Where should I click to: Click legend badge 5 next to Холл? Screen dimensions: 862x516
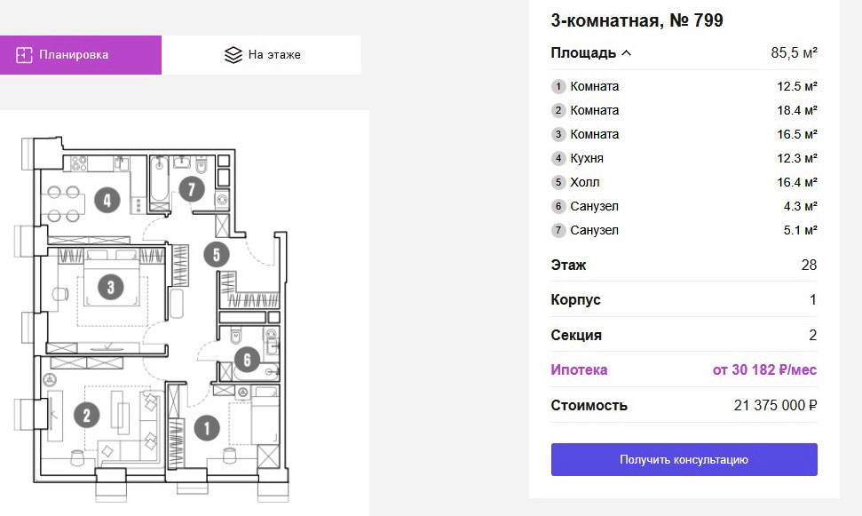[558, 182]
